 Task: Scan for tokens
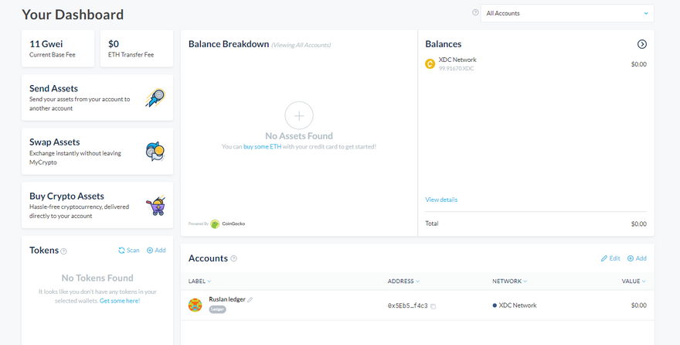[x=129, y=251]
